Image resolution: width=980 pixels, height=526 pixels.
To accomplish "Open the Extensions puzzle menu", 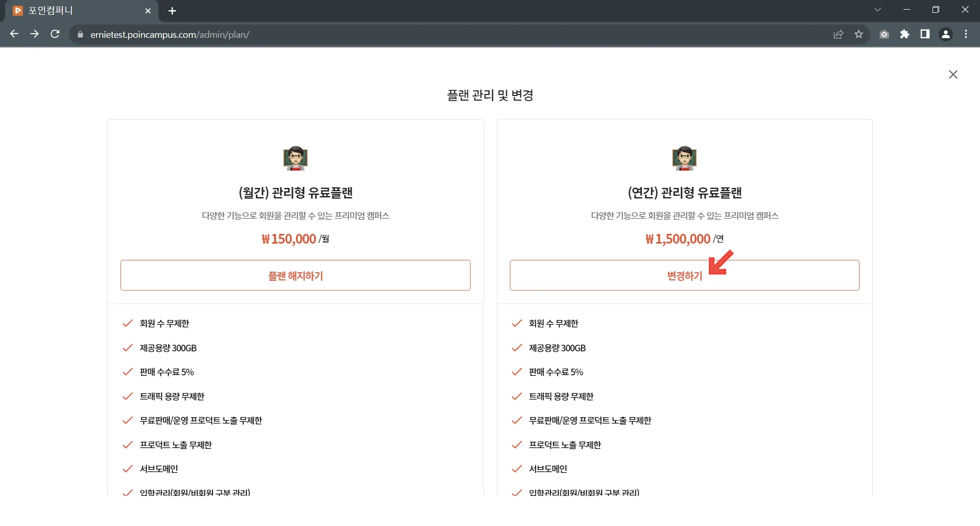I will point(904,34).
